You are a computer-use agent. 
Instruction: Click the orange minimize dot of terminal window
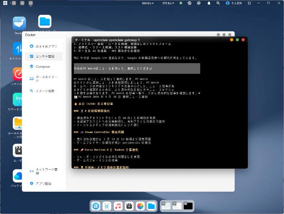coord(231,40)
